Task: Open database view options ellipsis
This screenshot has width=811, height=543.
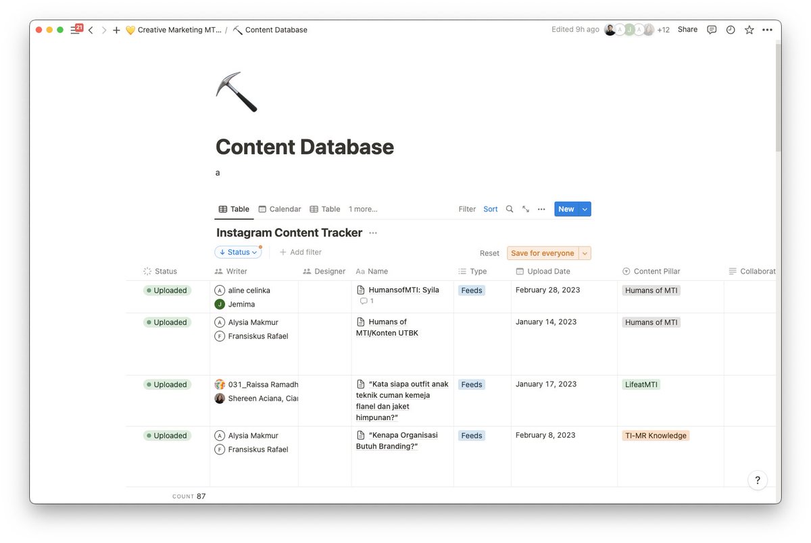Action: point(541,209)
